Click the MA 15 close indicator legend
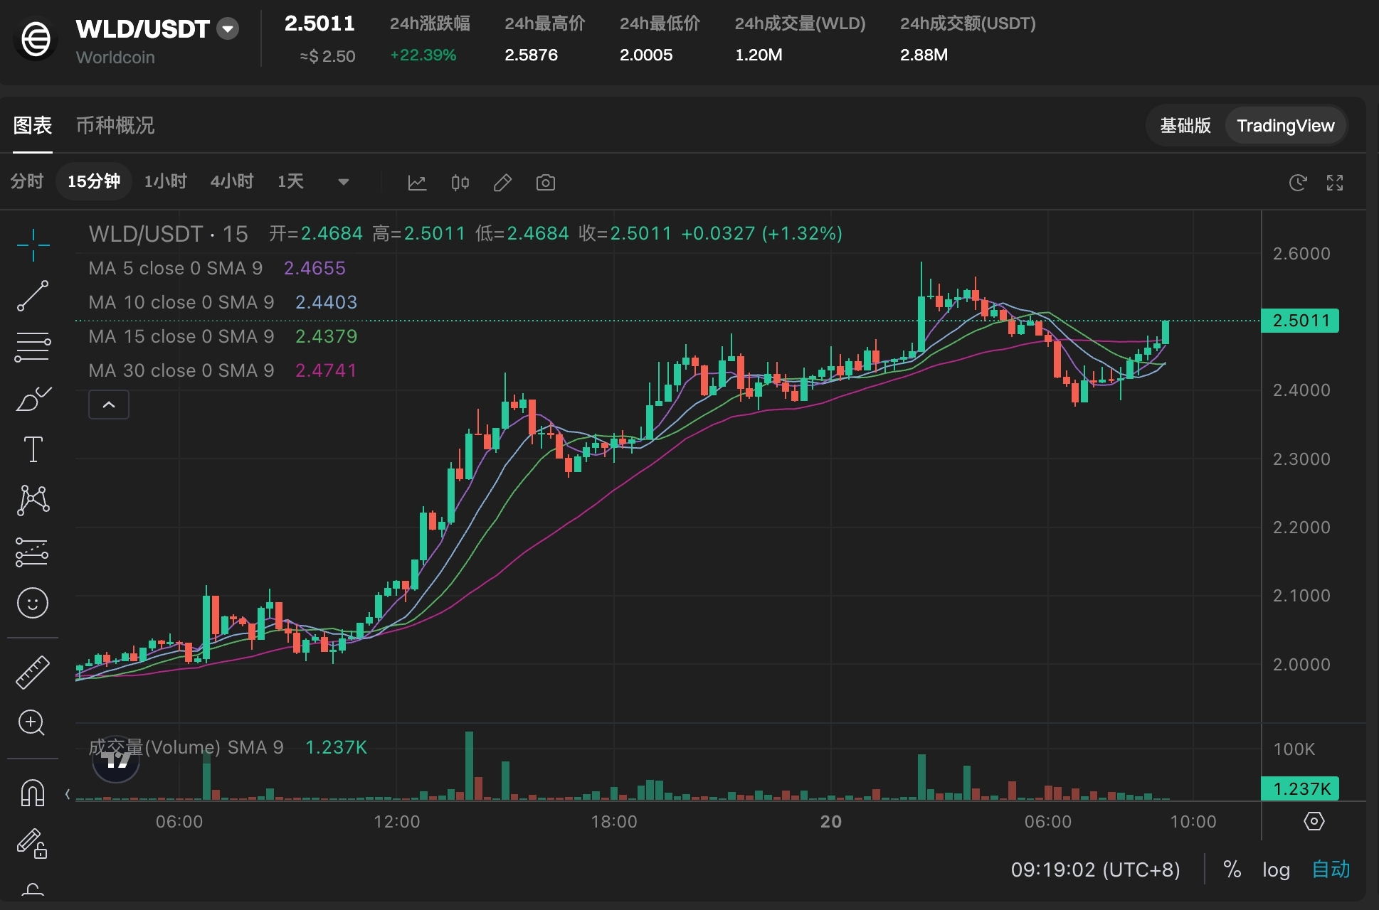This screenshot has height=910, width=1379. click(181, 336)
